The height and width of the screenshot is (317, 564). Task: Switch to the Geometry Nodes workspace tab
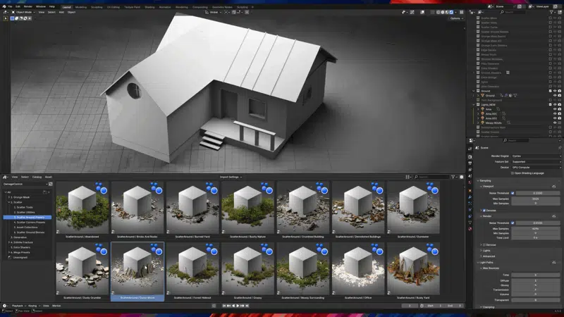[x=222, y=7]
